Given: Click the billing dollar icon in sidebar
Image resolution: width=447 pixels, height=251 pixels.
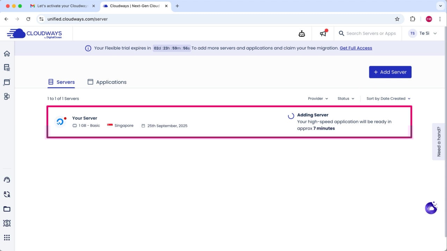Looking at the screenshot, I should (x=7, y=223).
